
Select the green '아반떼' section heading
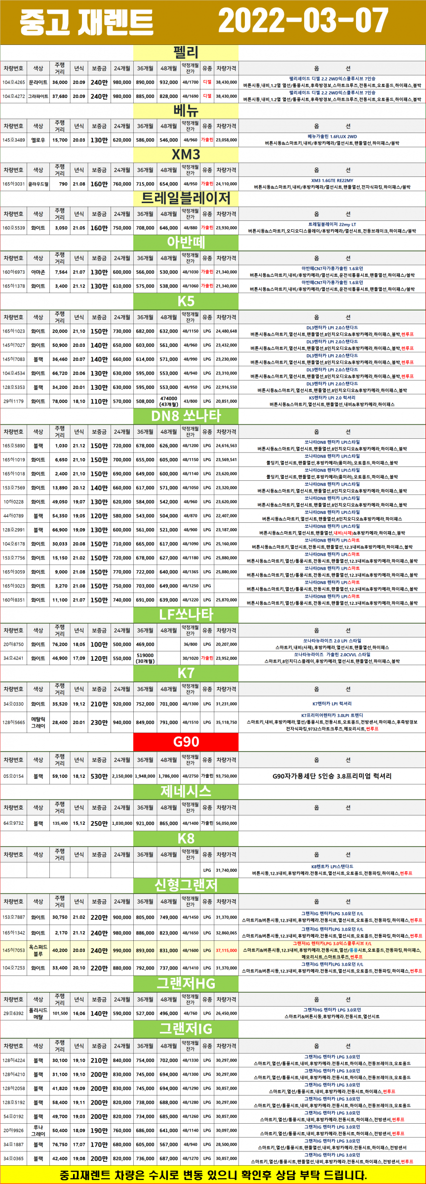[186, 243]
